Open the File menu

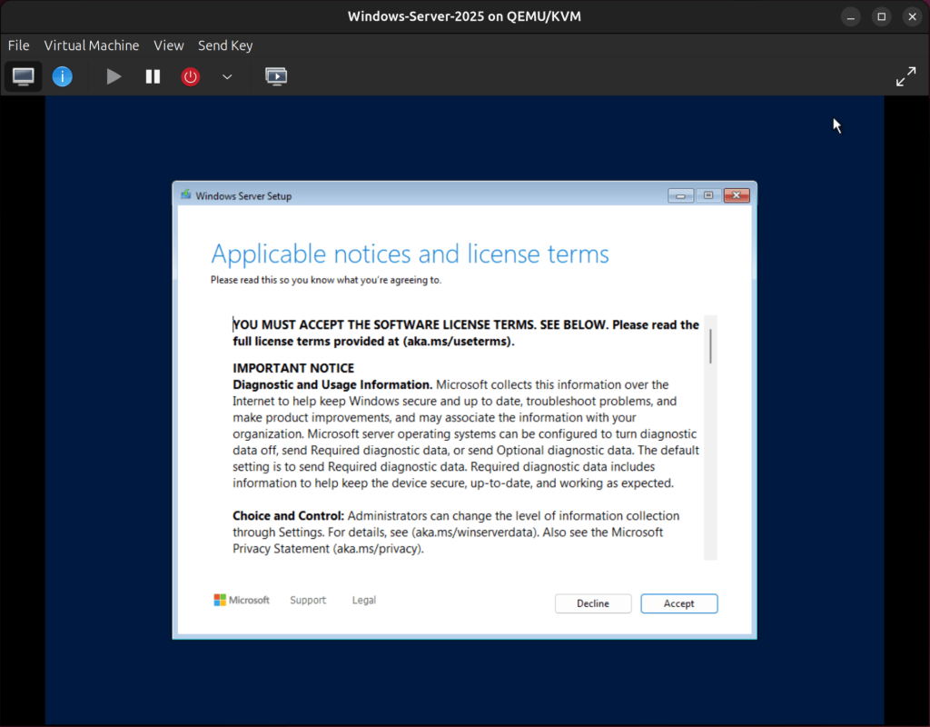click(x=18, y=45)
